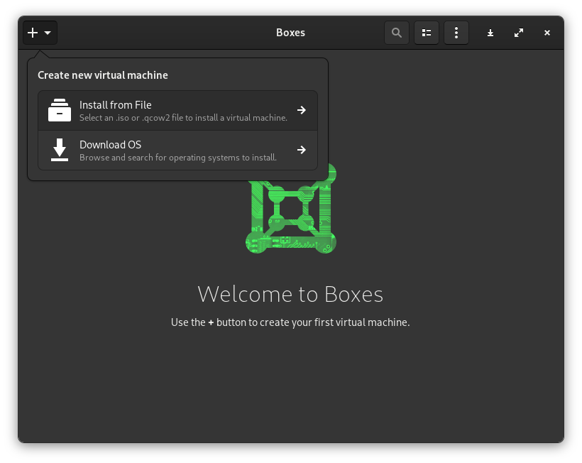
Task: Switch to list view using the list icon
Action: (427, 33)
